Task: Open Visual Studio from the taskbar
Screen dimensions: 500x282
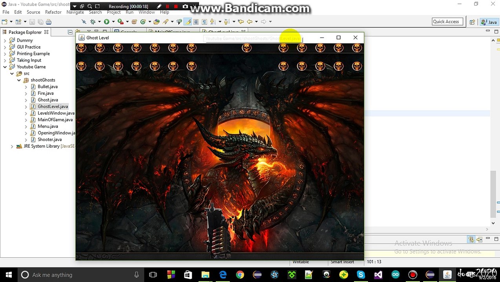Action: (x=378, y=275)
